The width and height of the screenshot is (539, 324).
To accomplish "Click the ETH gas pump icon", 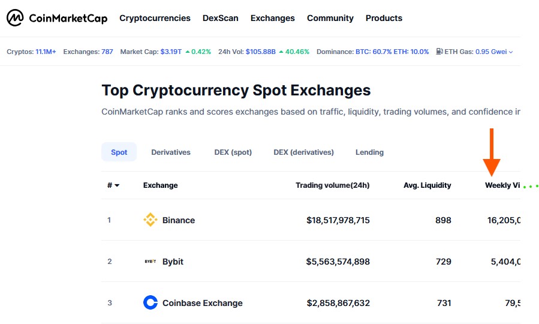I will point(439,52).
